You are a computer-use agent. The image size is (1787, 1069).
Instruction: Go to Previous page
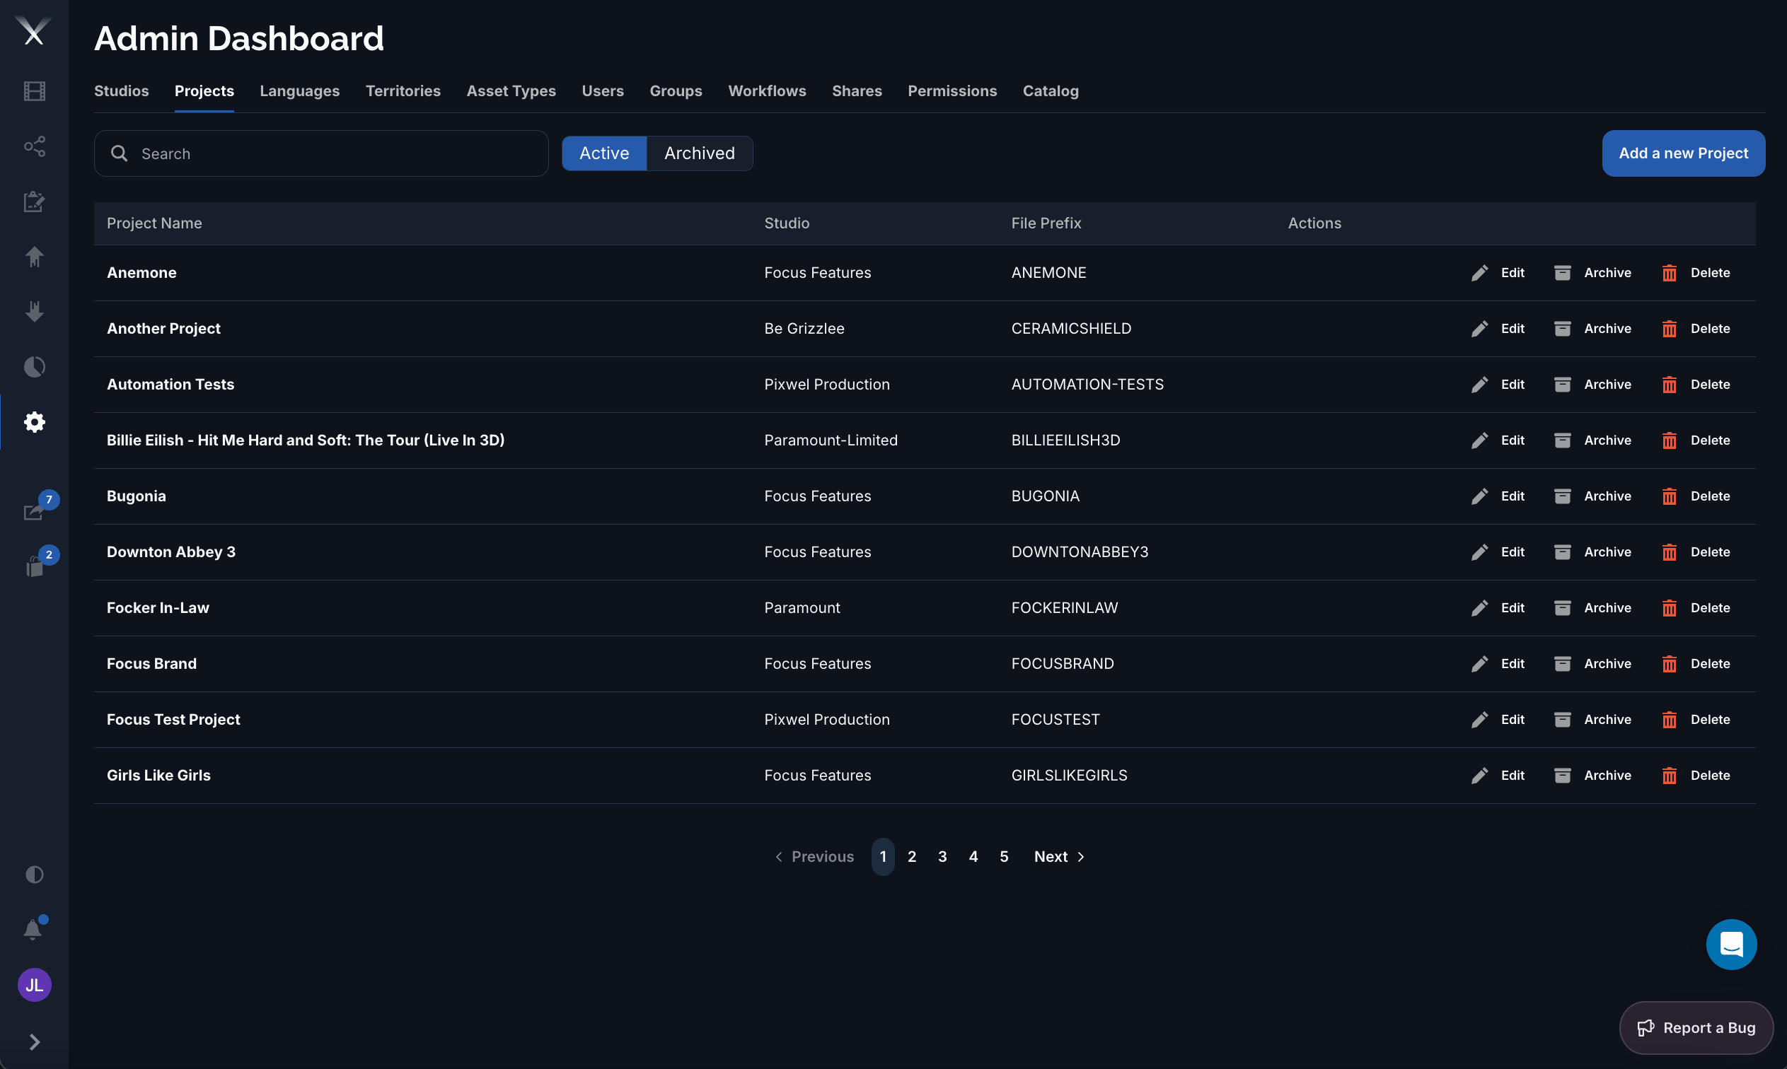tap(814, 856)
